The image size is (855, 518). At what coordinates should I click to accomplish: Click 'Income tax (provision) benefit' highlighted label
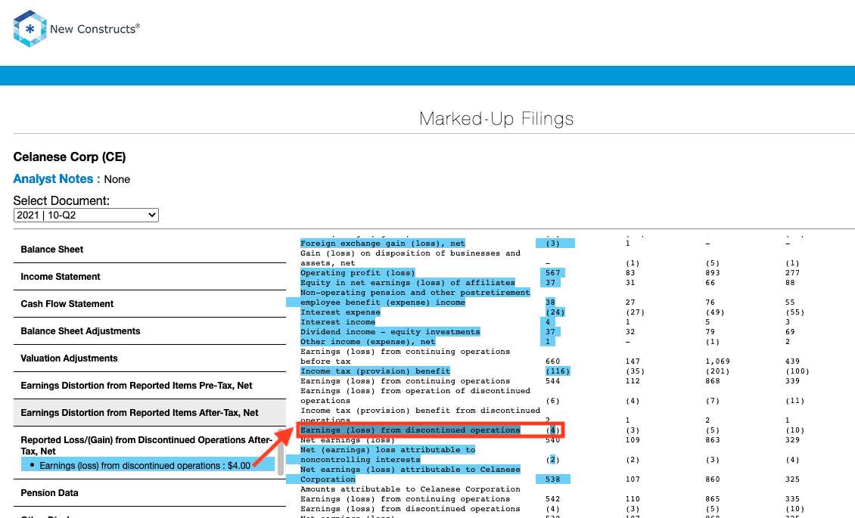click(375, 371)
